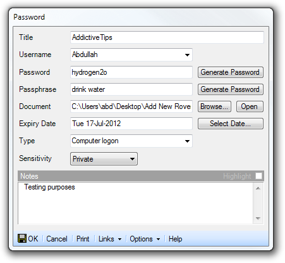Generate a password for the Password field
The height and width of the screenshot is (263, 285).
coord(231,72)
